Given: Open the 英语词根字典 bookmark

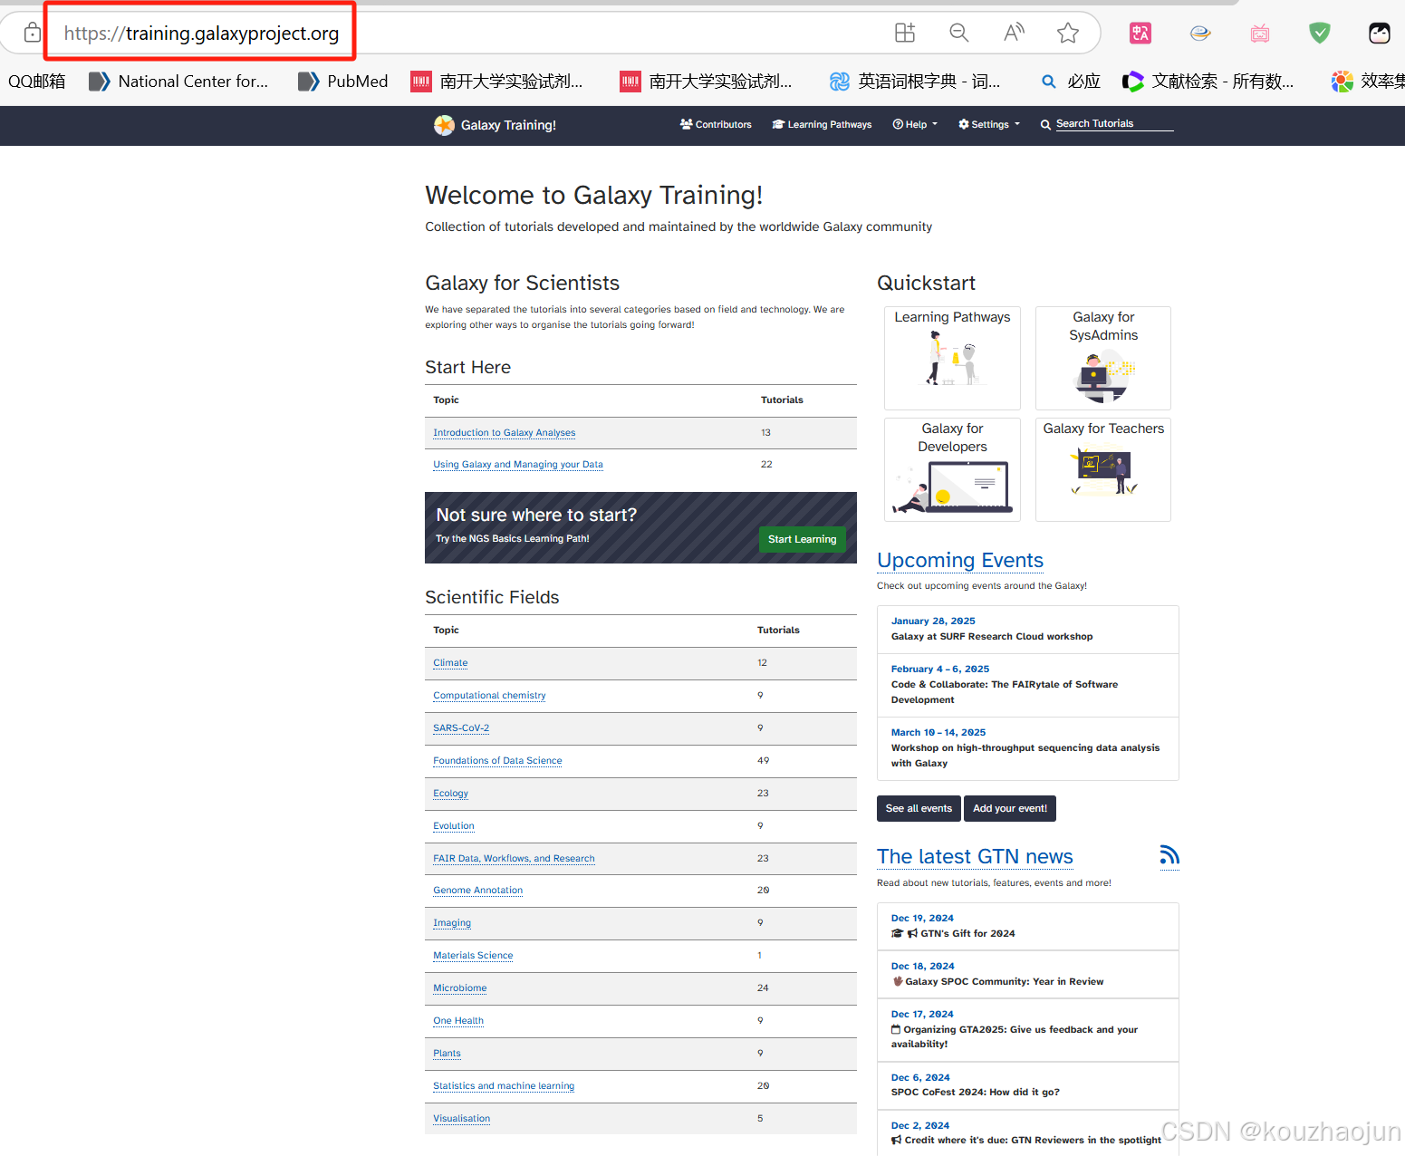Looking at the screenshot, I should coord(915,82).
